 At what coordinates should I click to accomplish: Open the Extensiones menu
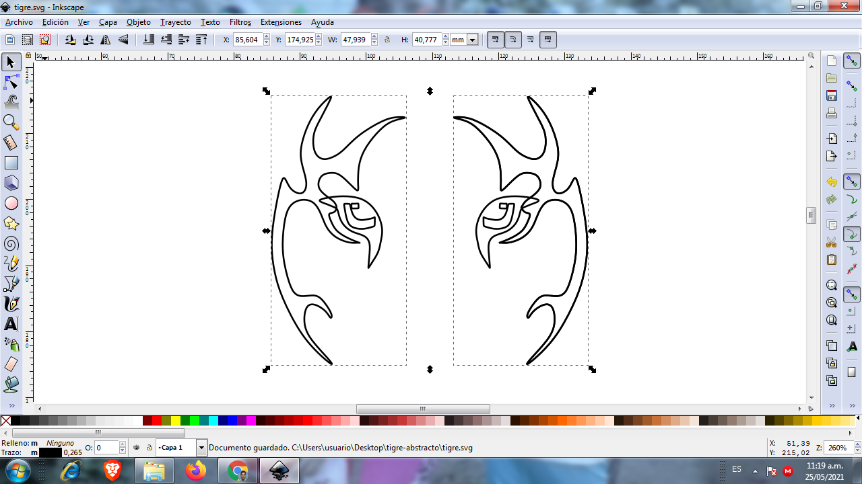point(281,22)
